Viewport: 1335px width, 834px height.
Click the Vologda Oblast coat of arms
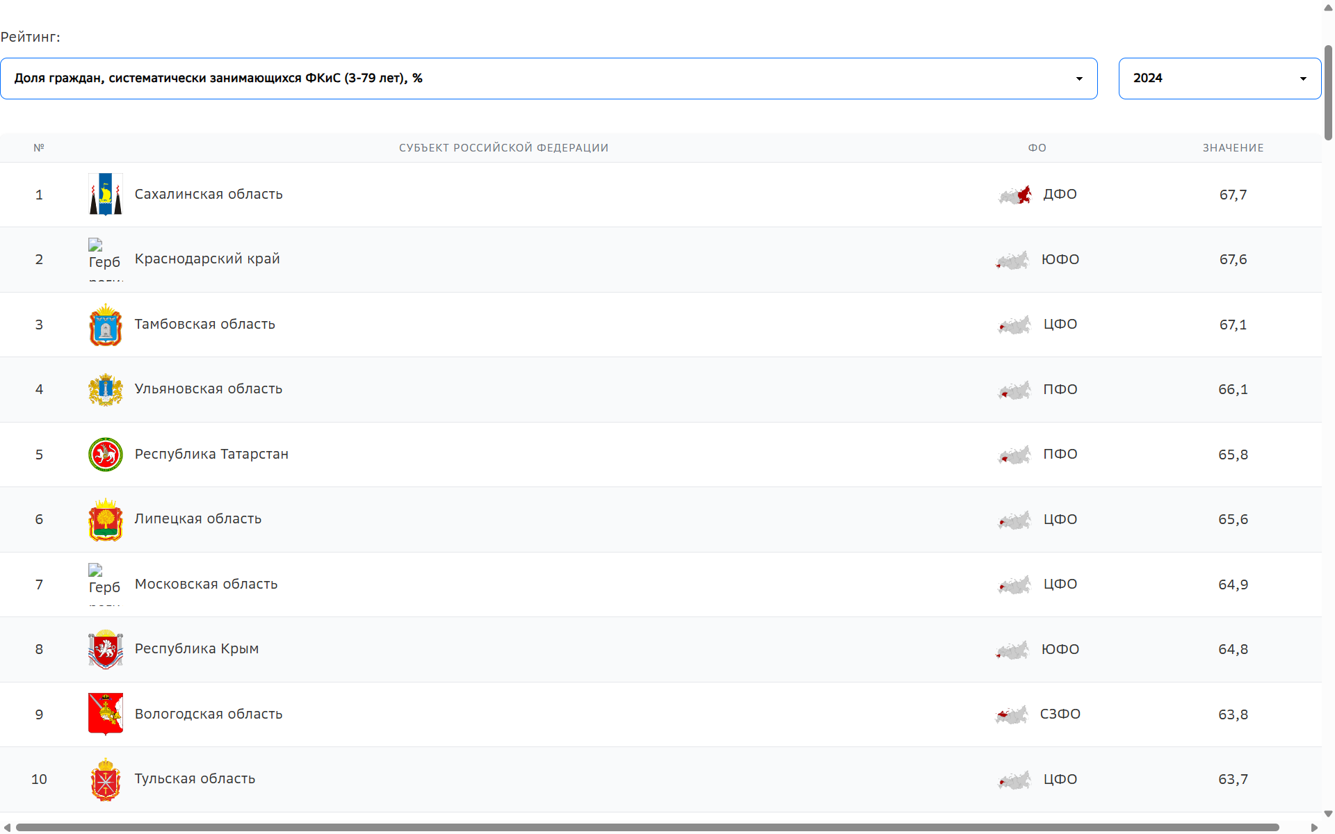pos(106,714)
